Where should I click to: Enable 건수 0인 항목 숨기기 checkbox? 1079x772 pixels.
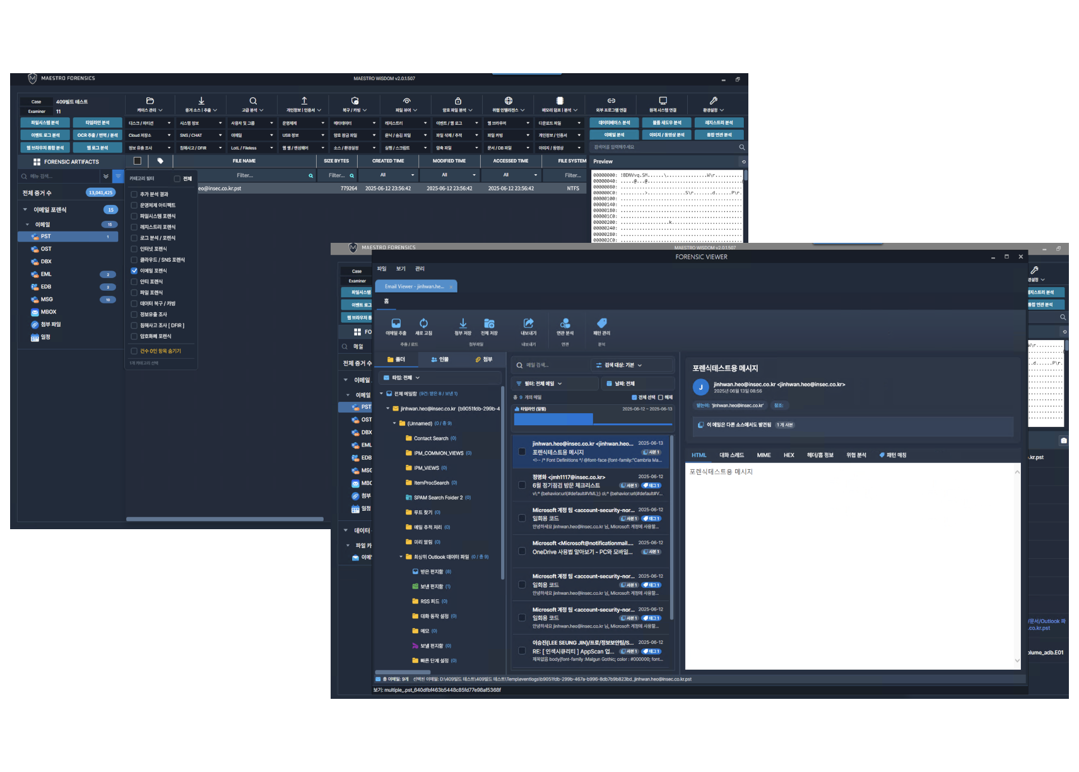(134, 351)
